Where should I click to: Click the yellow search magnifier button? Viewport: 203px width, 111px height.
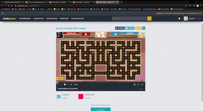(x=149, y=18)
